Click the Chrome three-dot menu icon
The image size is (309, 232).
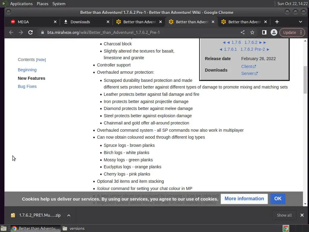(301, 32)
